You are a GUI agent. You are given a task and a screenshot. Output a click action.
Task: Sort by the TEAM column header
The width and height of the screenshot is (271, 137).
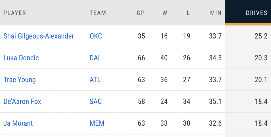[x=98, y=13]
